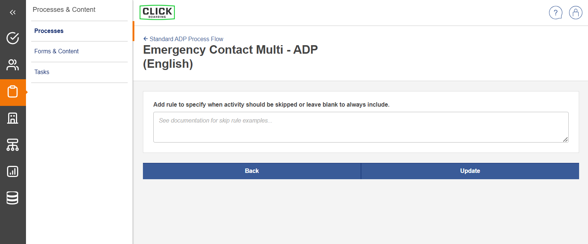Collapse the sidebar with the double-chevron icon
The width and height of the screenshot is (588, 244).
coord(13,13)
